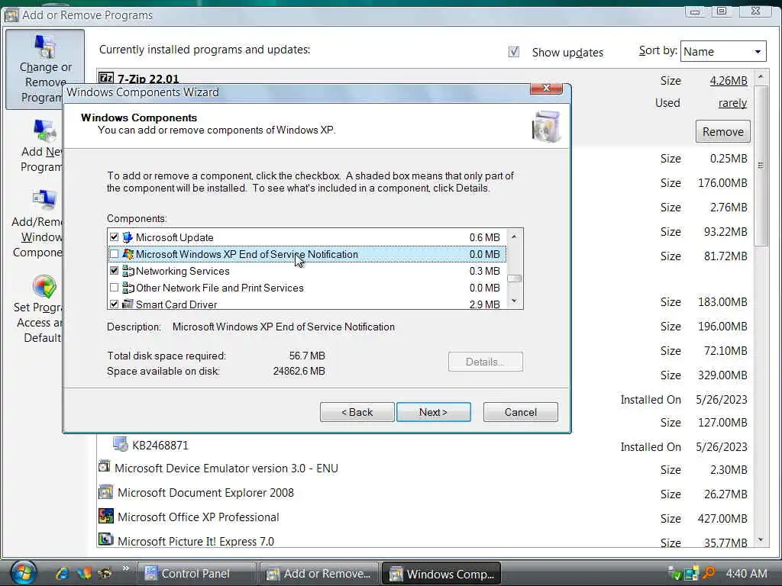Select the Microsoft Update component row
782x586 pixels.
click(x=307, y=237)
